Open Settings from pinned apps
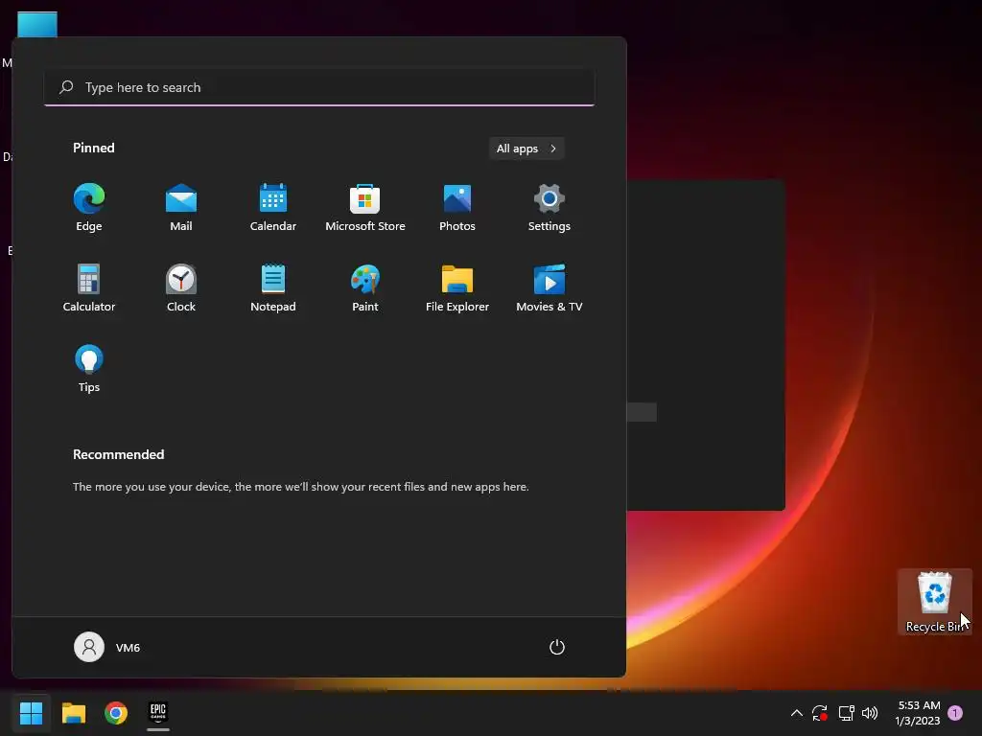982x736 pixels. 549,208
